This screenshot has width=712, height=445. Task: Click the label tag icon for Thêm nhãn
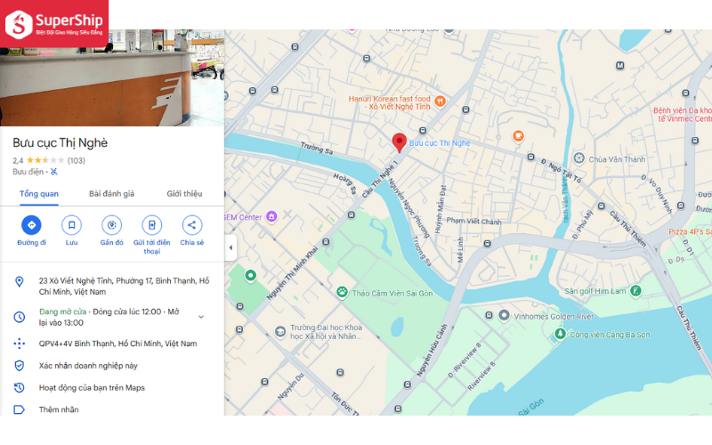click(x=19, y=409)
